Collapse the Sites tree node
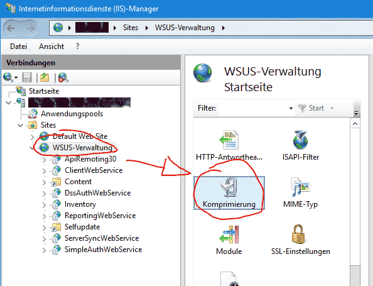The image size is (373, 286). (21, 125)
